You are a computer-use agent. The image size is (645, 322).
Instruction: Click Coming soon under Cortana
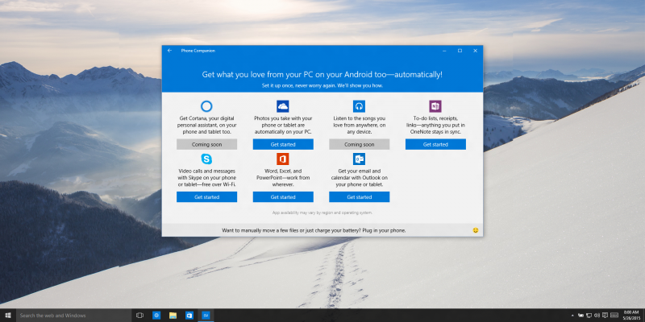click(x=206, y=144)
